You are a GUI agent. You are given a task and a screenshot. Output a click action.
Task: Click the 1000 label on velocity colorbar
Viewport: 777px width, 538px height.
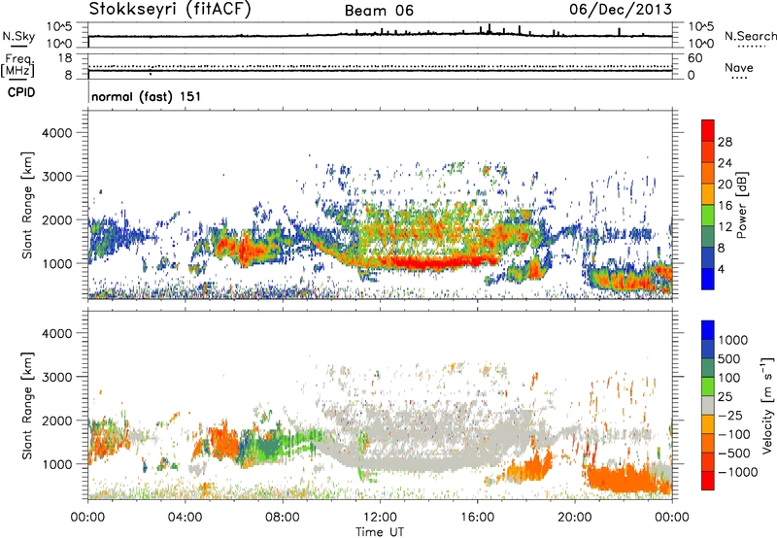pos(732,340)
